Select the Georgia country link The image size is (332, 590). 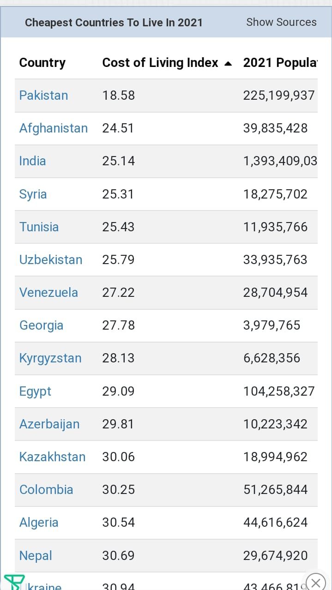pyautogui.click(x=41, y=325)
